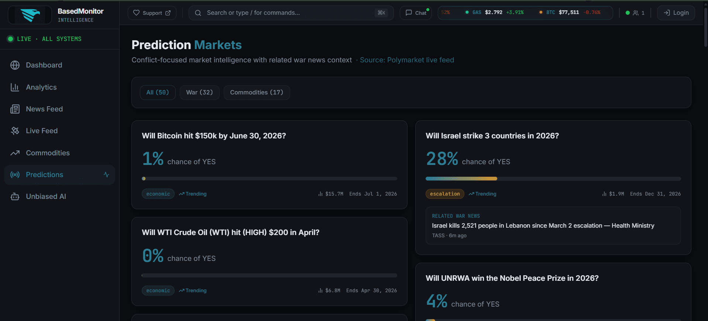Click the News Feed newspaper icon
Screen dimensions: 708x321
15,109
